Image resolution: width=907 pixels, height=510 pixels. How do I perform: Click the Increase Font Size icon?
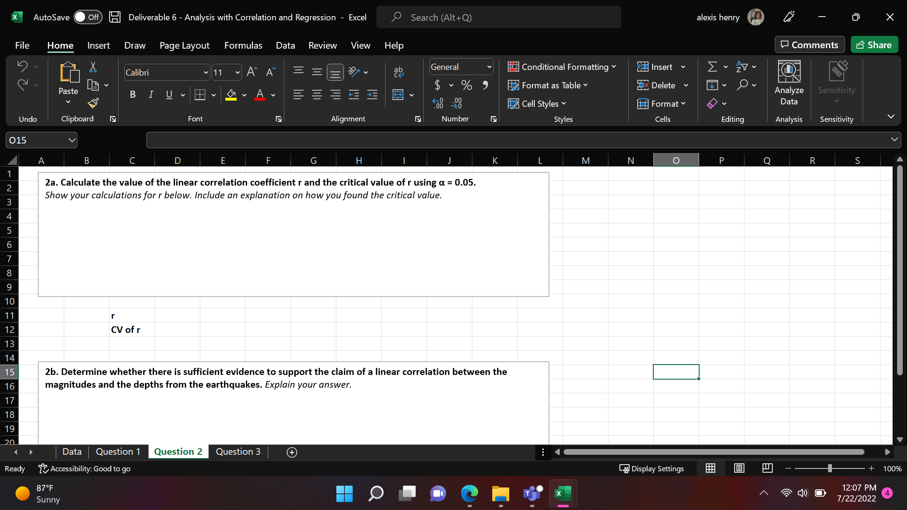[x=252, y=72]
